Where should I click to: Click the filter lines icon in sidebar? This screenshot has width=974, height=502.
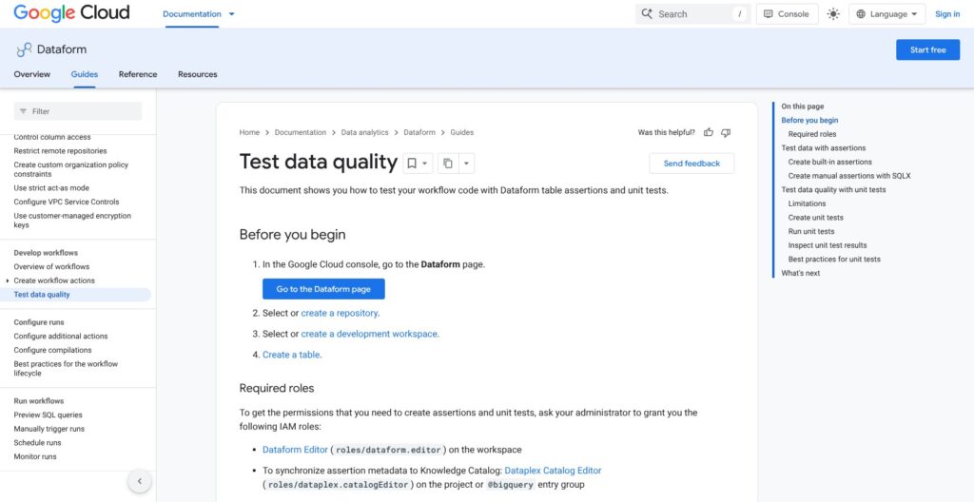[23, 111]
